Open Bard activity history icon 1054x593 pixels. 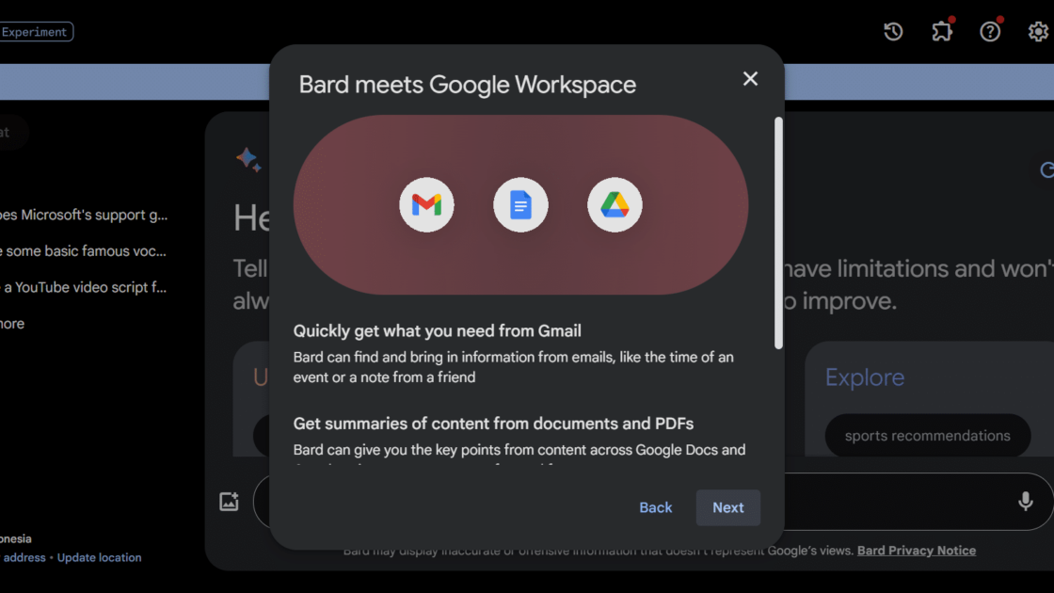click(x=893, y=32)
